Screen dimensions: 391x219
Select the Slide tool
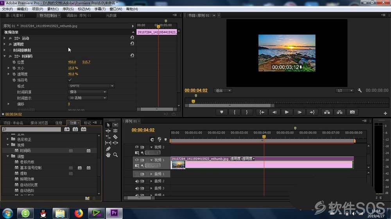tap(115, 143)
